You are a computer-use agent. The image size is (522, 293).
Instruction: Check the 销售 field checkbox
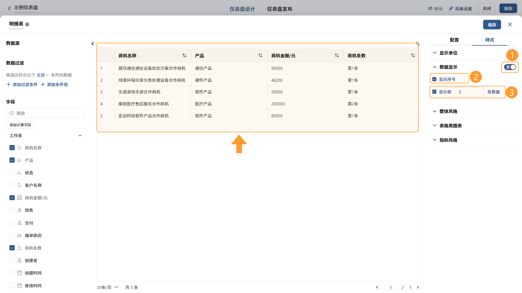click(12, 210)
